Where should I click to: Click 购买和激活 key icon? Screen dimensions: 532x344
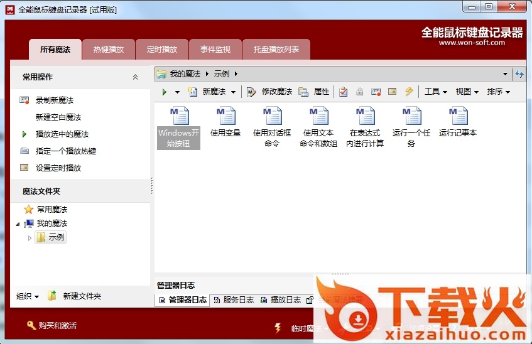pyautogui.click(x=31, y=325)
